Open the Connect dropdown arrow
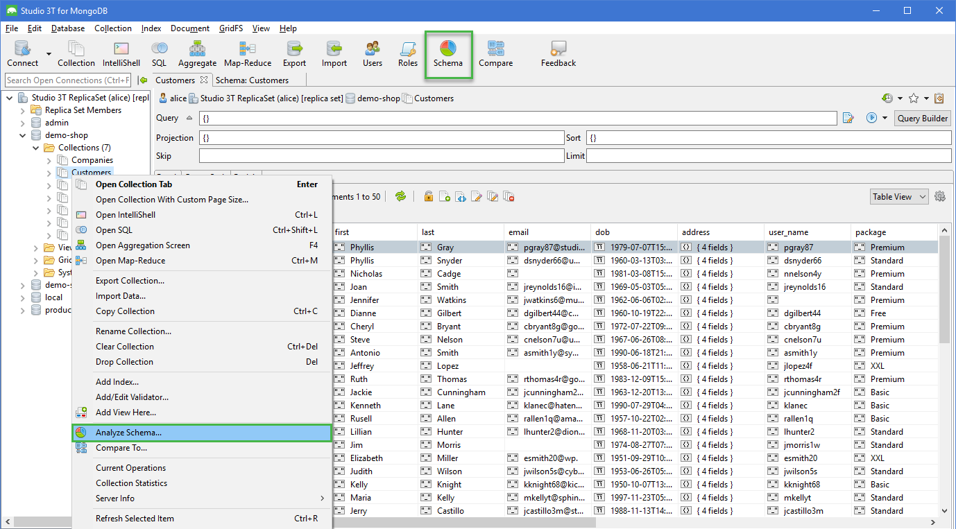 tap(49, 54)
